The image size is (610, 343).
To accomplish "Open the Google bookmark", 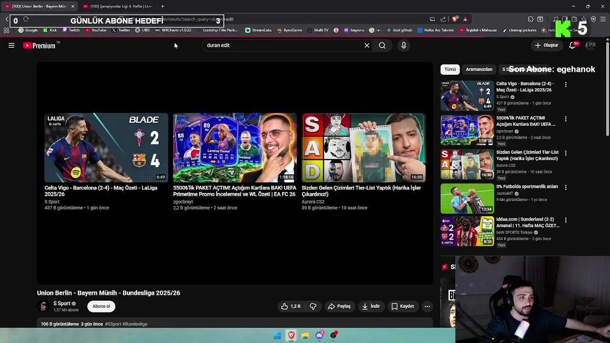I will [28, 30].
